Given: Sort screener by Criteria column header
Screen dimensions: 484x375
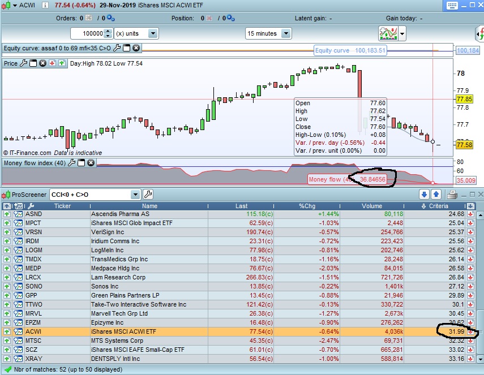Looking at the screenshot, I should coord(435,206).
